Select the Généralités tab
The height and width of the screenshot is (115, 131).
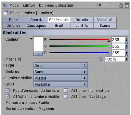pos(59,20)
